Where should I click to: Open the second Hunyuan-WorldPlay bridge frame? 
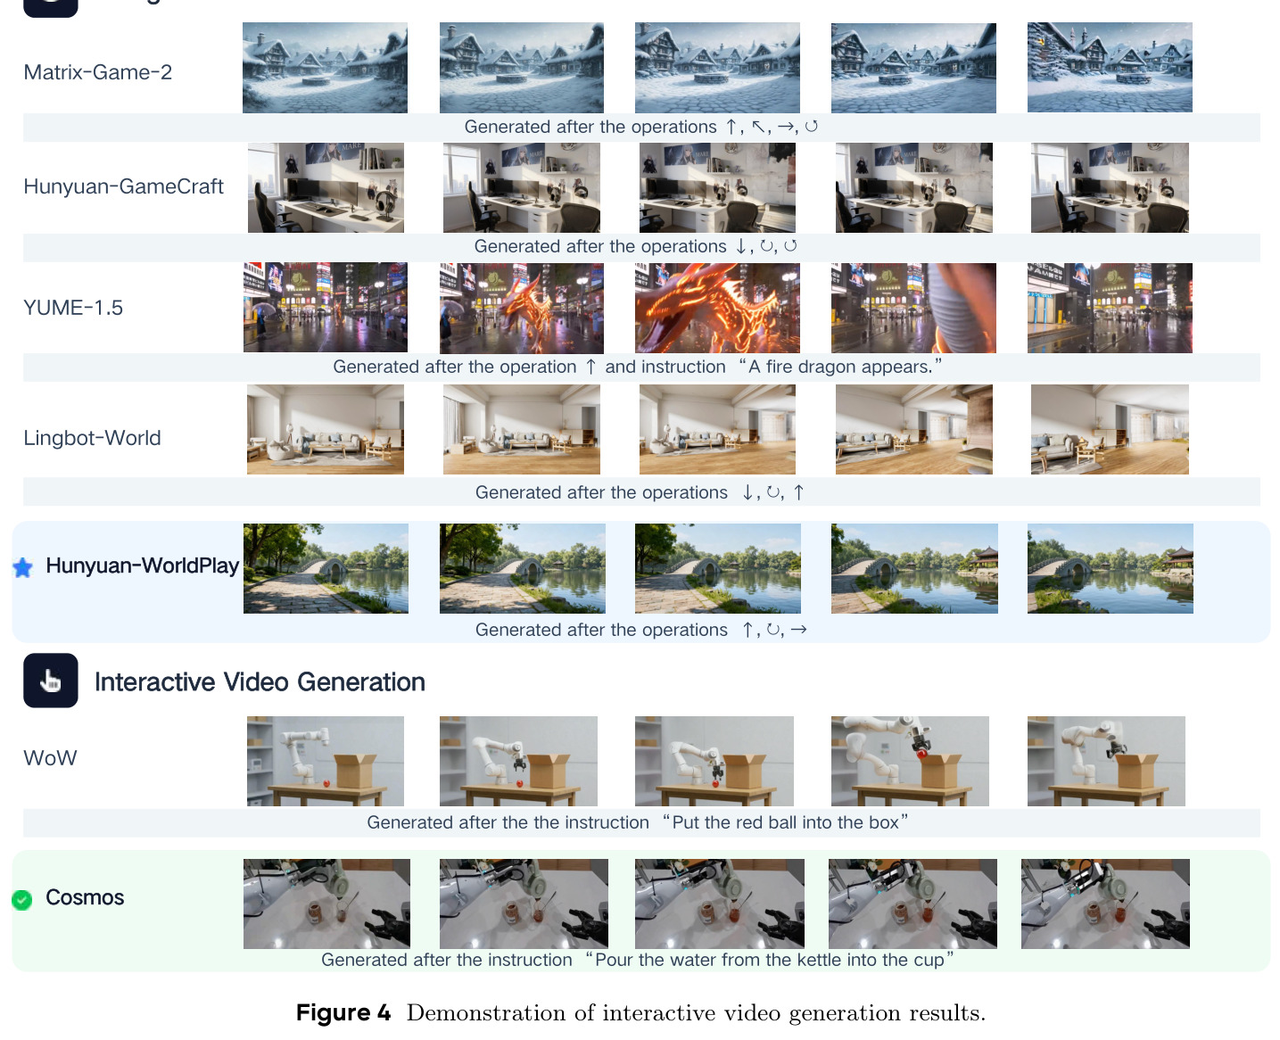(523, 568)
